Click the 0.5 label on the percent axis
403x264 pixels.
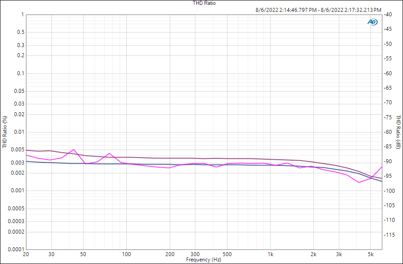pyautogui.click(x=20, y=32)
